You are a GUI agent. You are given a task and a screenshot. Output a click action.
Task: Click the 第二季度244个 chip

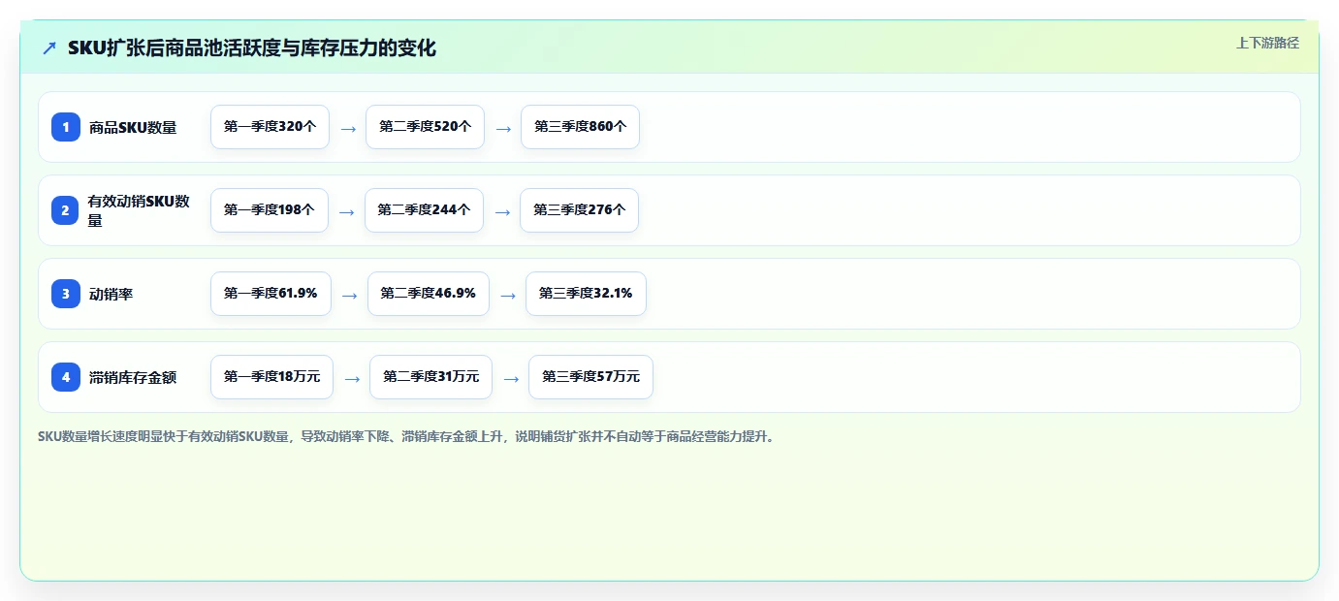click(x=424, y=210)
